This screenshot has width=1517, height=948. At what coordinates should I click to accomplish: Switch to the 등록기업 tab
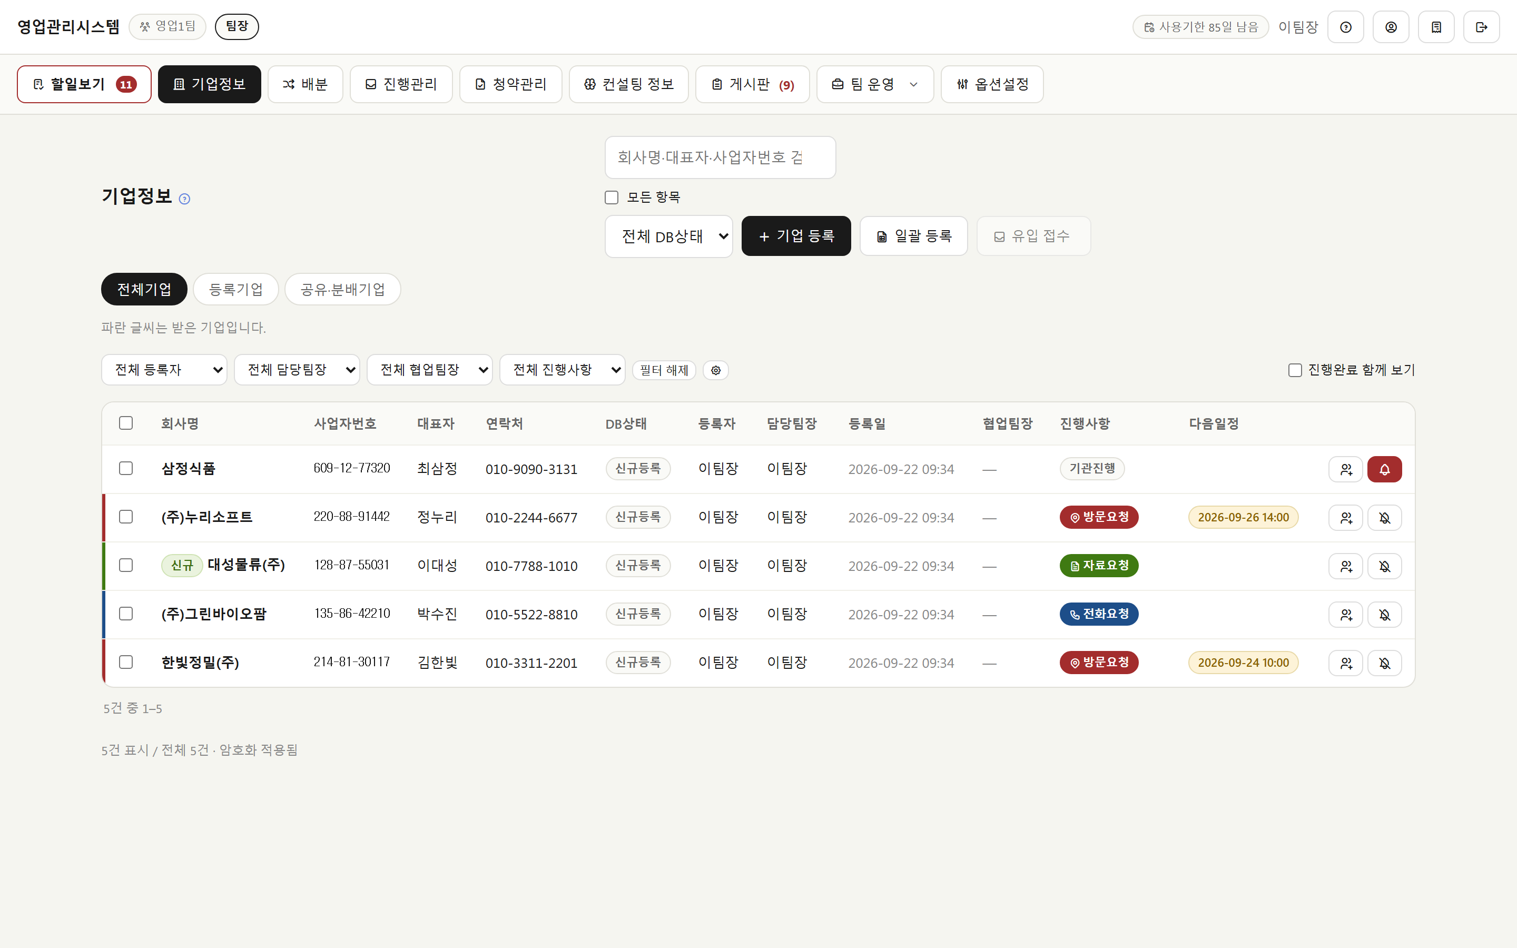pyautogui.click(x=235, y=289)
